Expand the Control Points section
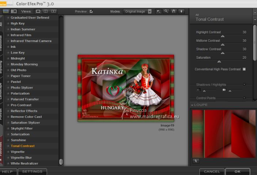 244,98
